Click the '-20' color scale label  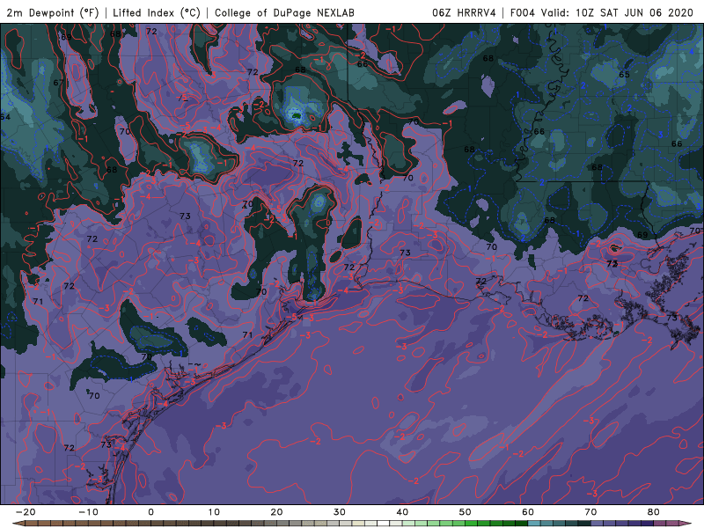(26, 512)
